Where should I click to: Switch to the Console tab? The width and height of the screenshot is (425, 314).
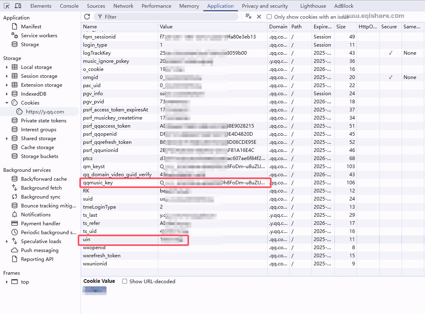point(69,6)
